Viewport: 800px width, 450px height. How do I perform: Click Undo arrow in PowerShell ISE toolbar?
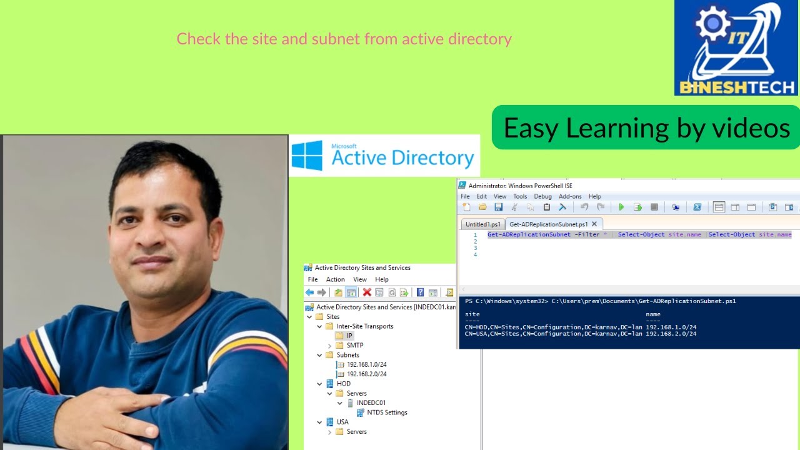[x=584, y=207]
